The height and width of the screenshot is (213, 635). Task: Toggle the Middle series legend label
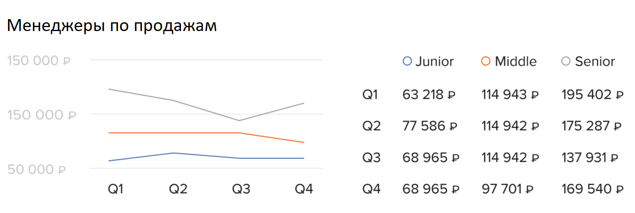(515, 61)
